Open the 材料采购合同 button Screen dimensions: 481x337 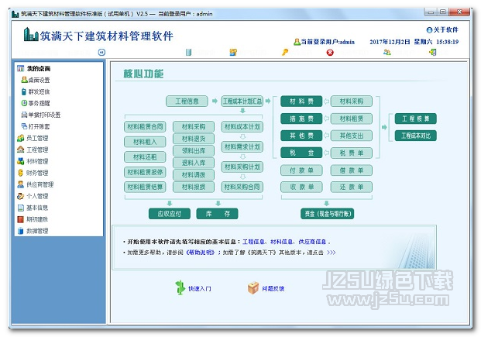point(242,187)
